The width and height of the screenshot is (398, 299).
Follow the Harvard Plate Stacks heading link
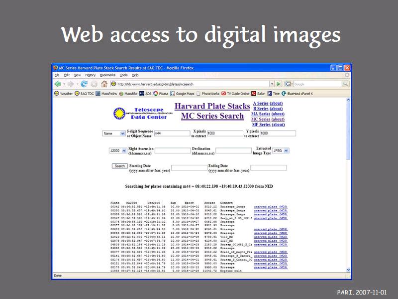(x=212, y=106)
